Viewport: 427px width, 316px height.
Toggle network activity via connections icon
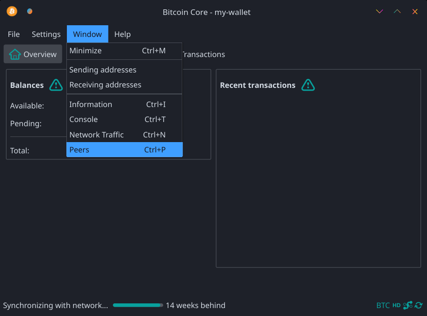(408, 305)
